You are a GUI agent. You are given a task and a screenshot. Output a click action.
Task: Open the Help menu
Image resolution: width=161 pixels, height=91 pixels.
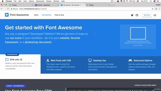[x=63, y=1]
